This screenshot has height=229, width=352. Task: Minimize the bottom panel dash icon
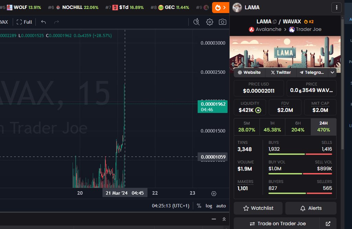click(x=214, y=219)
